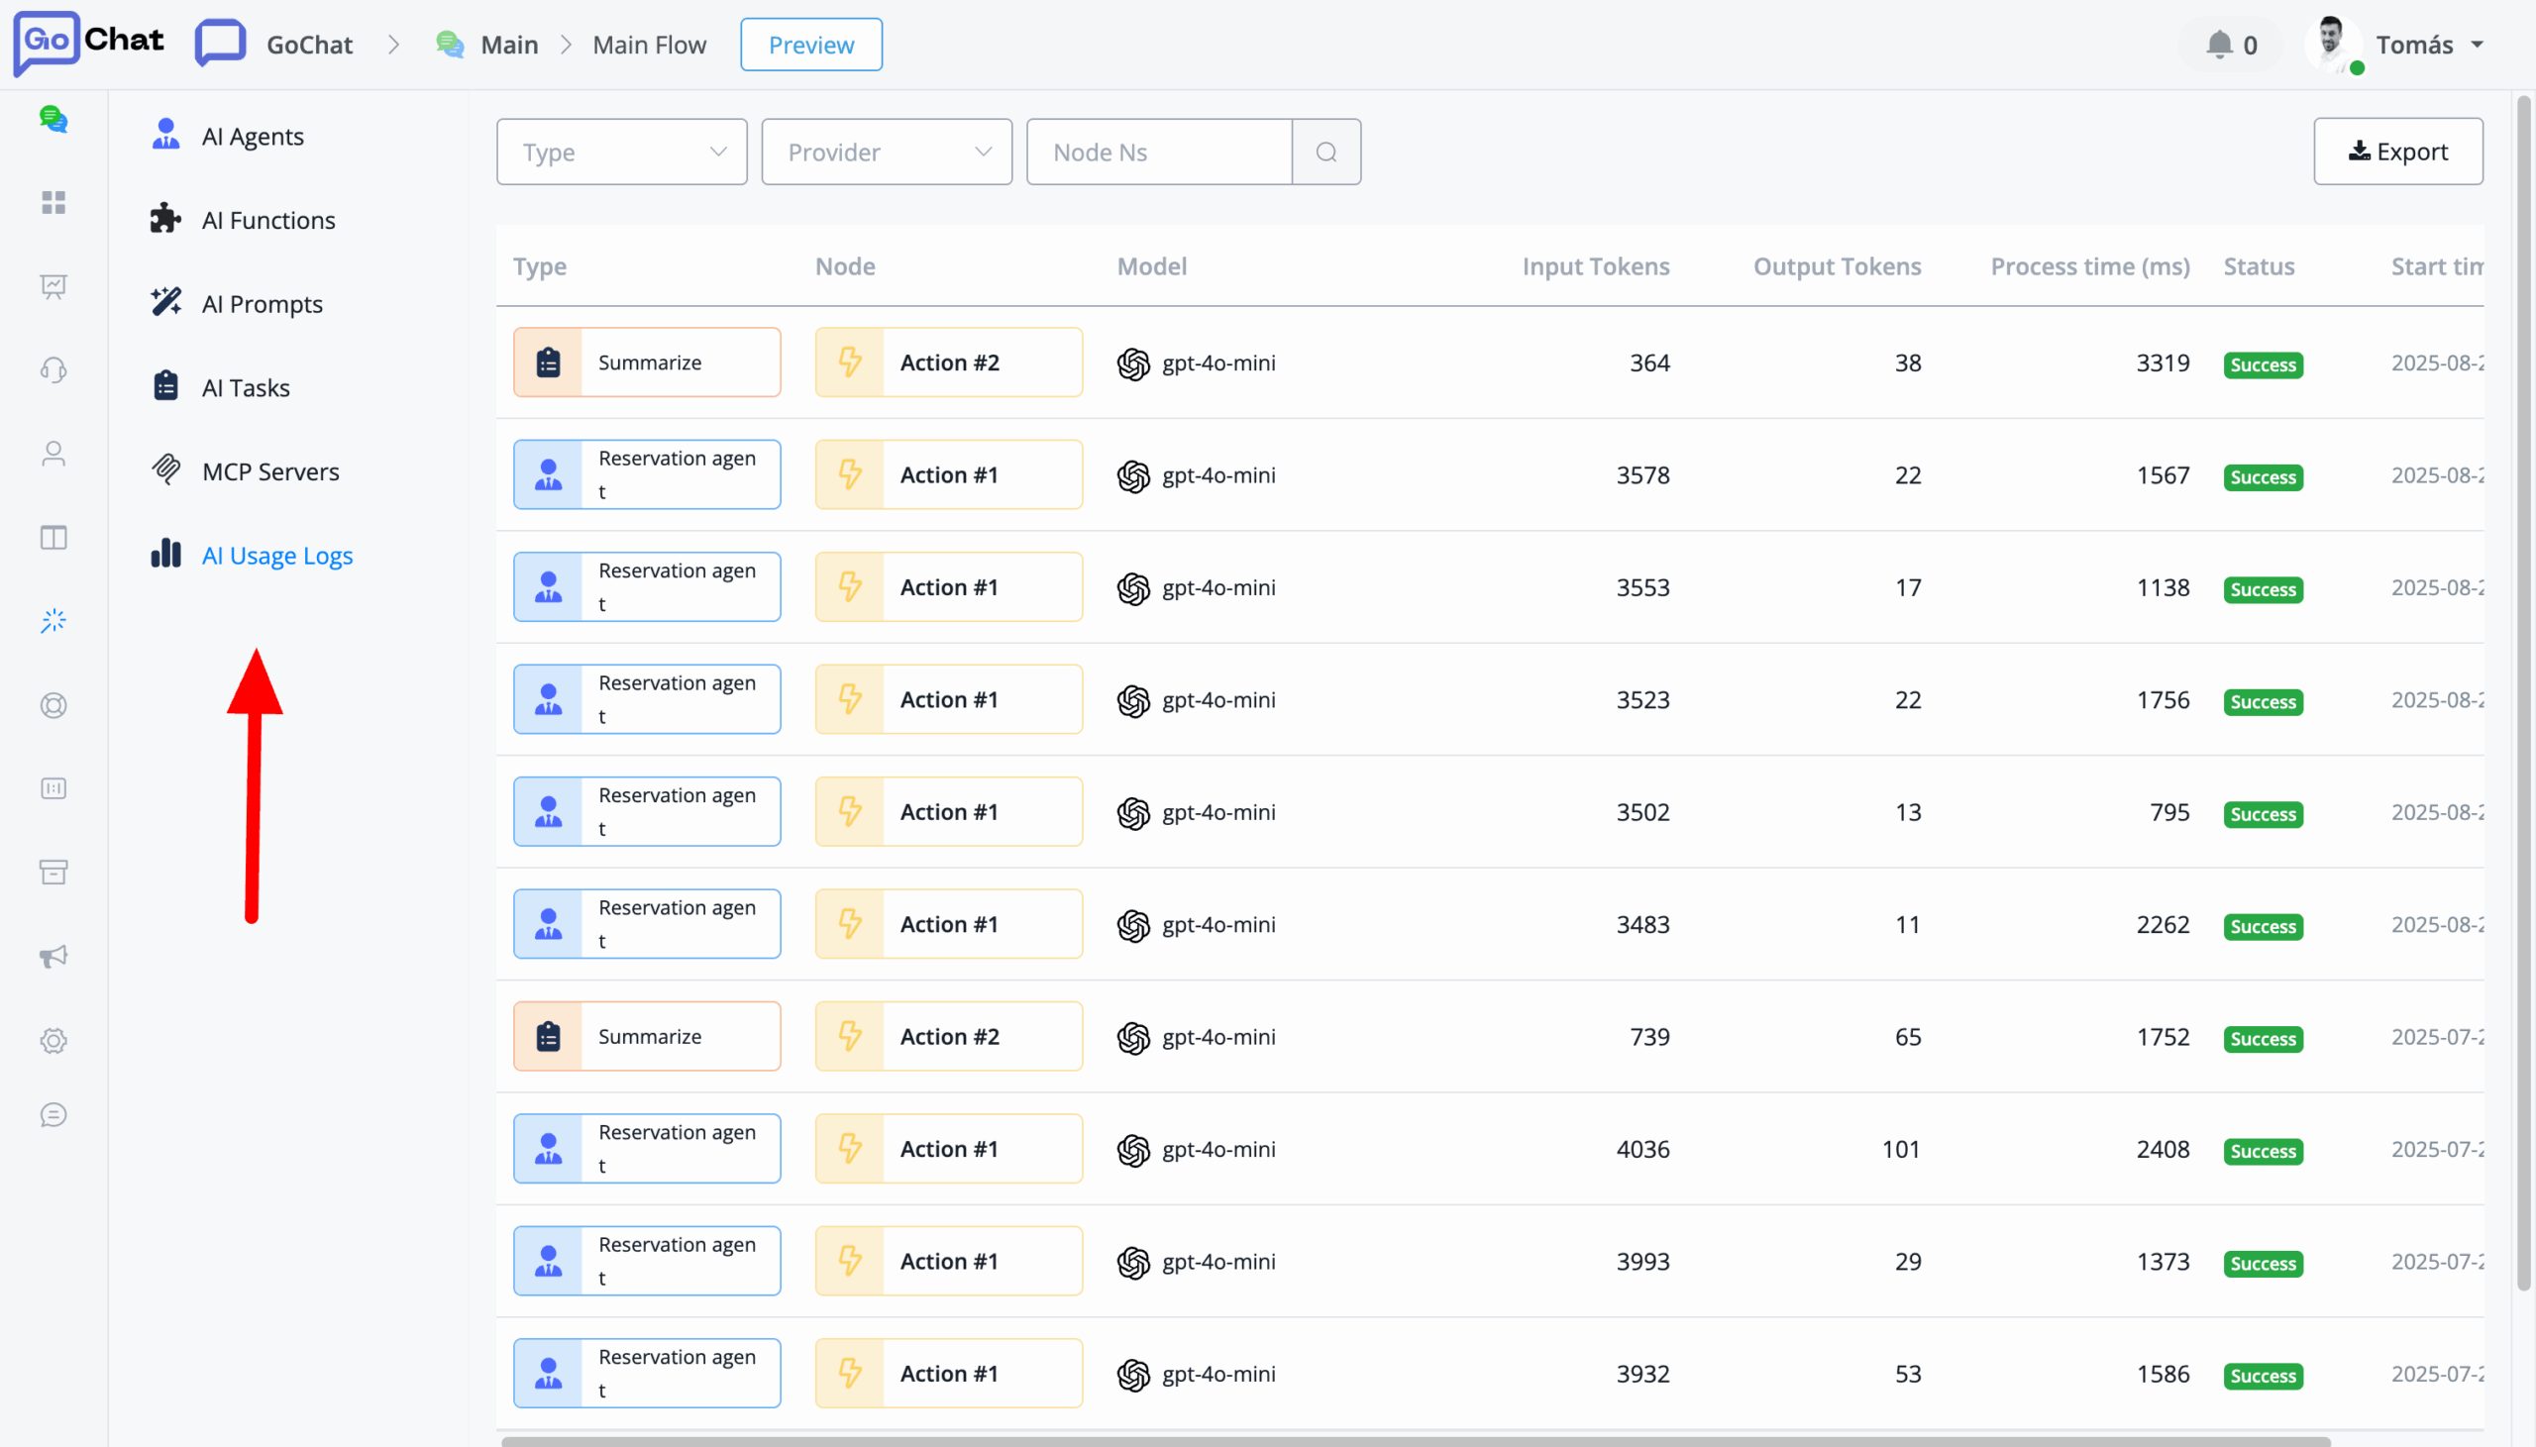Click the notification bell icon
The height and width of the screenshot is (1447, 2536).
click(2218, 45)
